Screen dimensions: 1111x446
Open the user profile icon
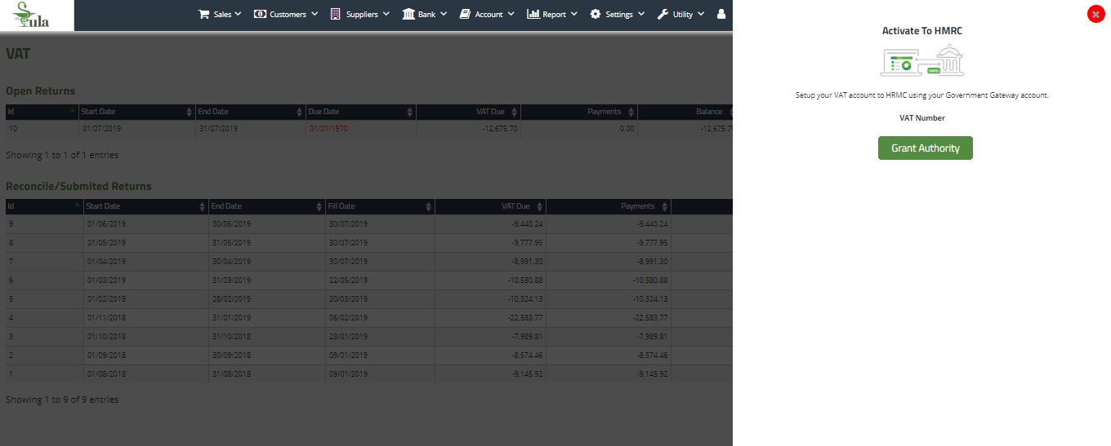pos(721,14)
